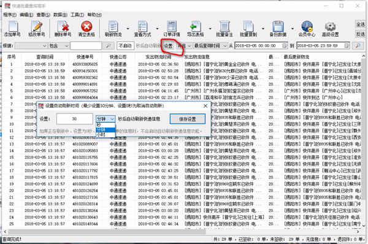Screen dimensions: 368x244
Task: Open the 最后查询时间 time type dropdown
Action: pyautogui.click(x=210, y=46)
